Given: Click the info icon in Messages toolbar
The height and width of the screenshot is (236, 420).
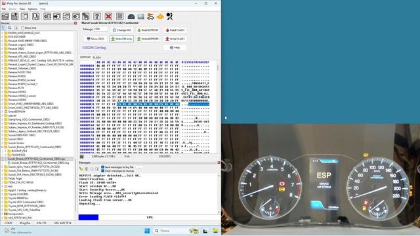Looking at the screenshot, I should (96, 169).
